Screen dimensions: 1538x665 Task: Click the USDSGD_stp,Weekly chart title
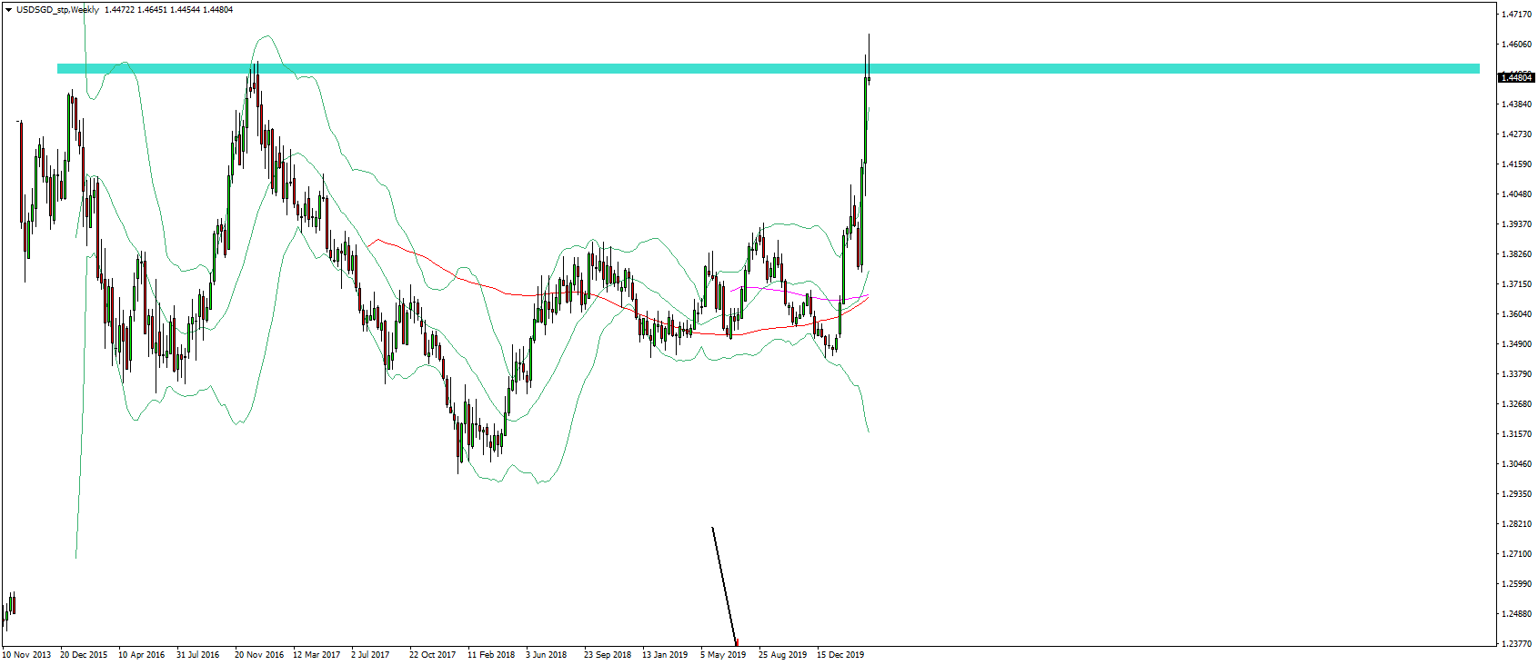[57, 10]
